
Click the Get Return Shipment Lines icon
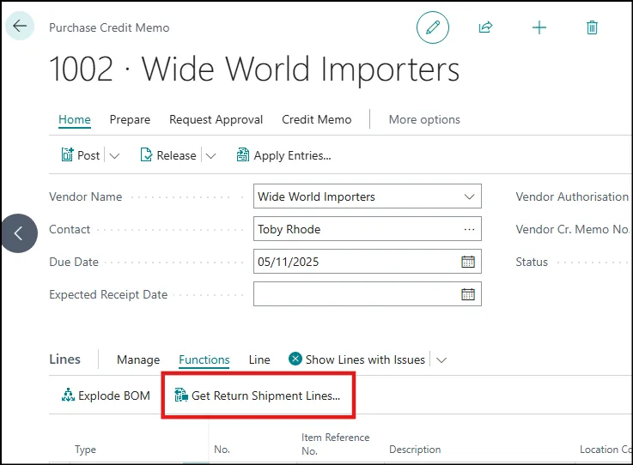181,396
